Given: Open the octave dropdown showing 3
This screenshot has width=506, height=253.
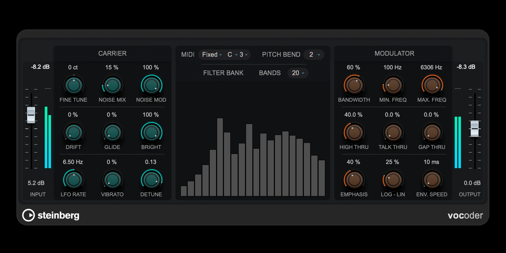Looking at the screenshot, I should (x=243, y=55).
